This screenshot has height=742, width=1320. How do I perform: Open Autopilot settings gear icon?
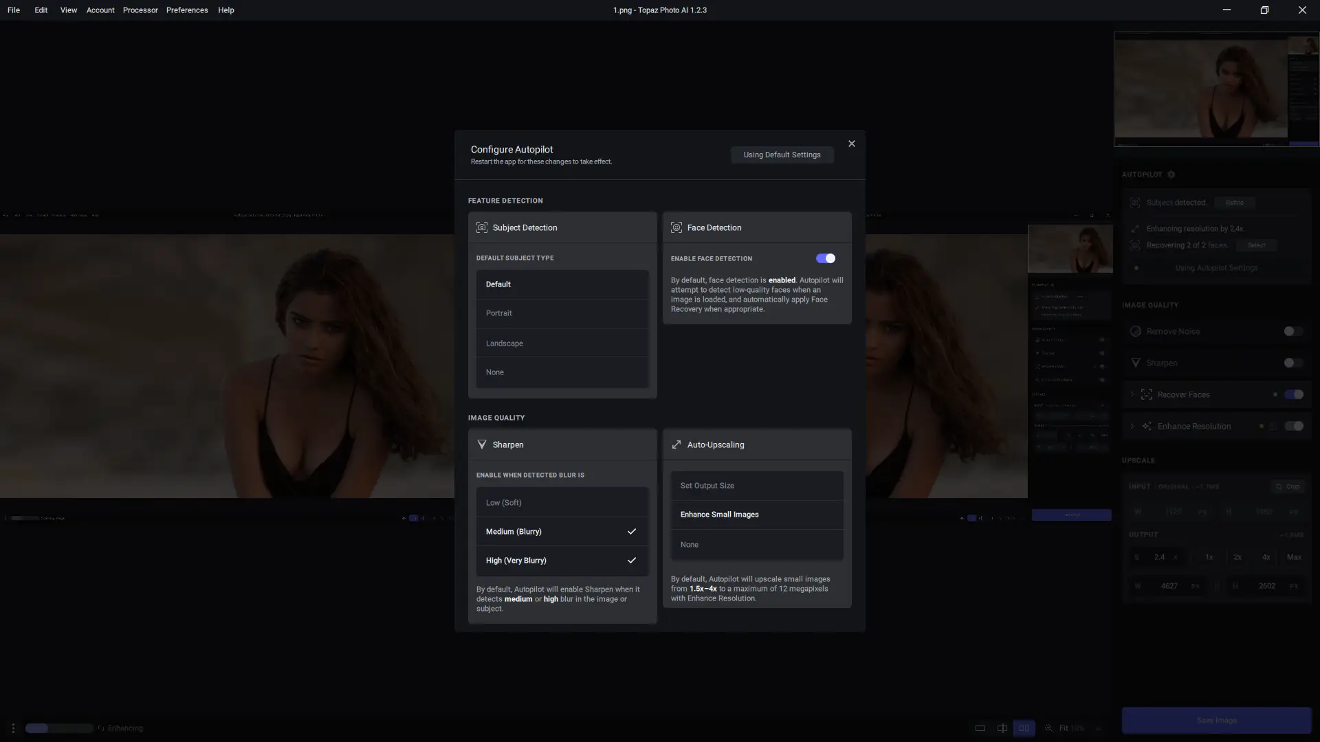(1171, 175)
